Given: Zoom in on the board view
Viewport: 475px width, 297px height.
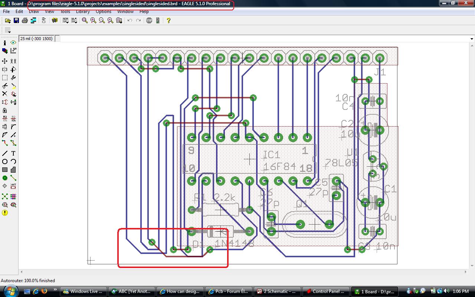Looking at the screenshot, I should pos(94,20).
